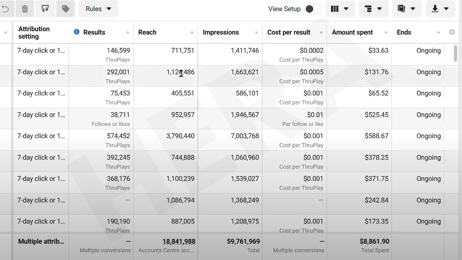Click the total reach value 18,841,988
This screenshot has height=260, width=462.
click(179, 241)
